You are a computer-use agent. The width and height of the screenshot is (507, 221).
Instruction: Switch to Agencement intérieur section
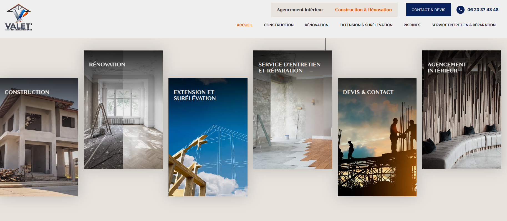(300, 10)
